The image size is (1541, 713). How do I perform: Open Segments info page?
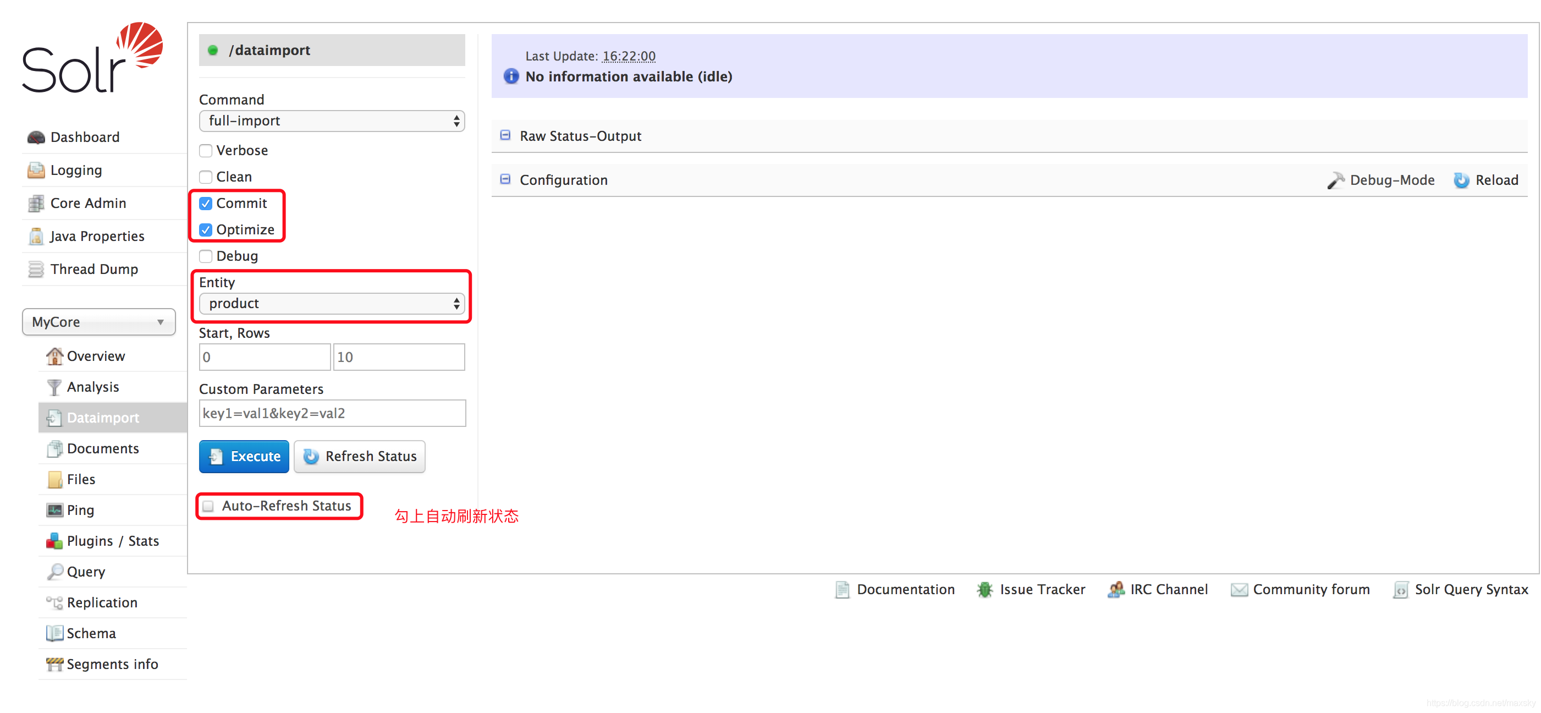click(x=112, y=664)
